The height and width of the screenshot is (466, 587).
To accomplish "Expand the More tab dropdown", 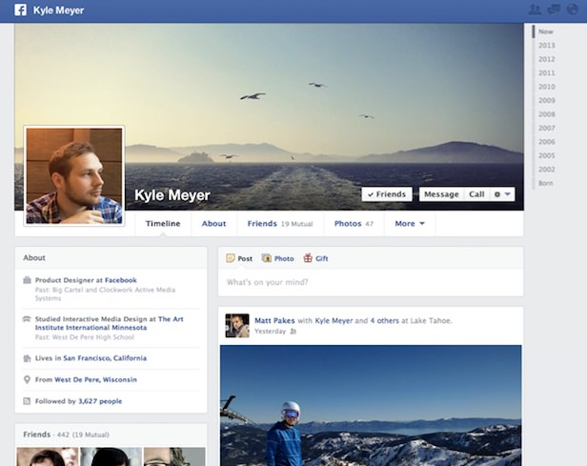I will point(410,224).
